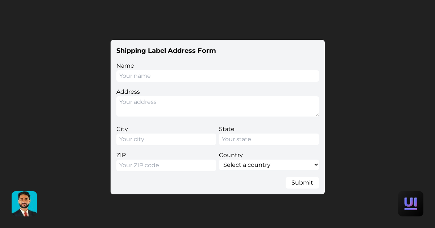Click the 'Your address' textarea

[x=217, y=105]
